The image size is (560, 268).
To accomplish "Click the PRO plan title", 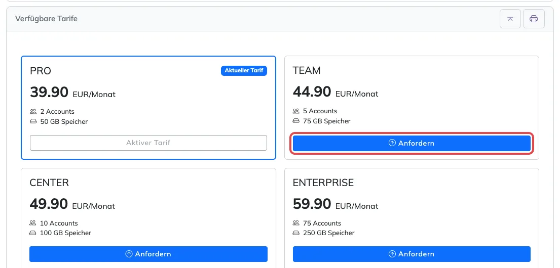I will [x=41, y=71].
